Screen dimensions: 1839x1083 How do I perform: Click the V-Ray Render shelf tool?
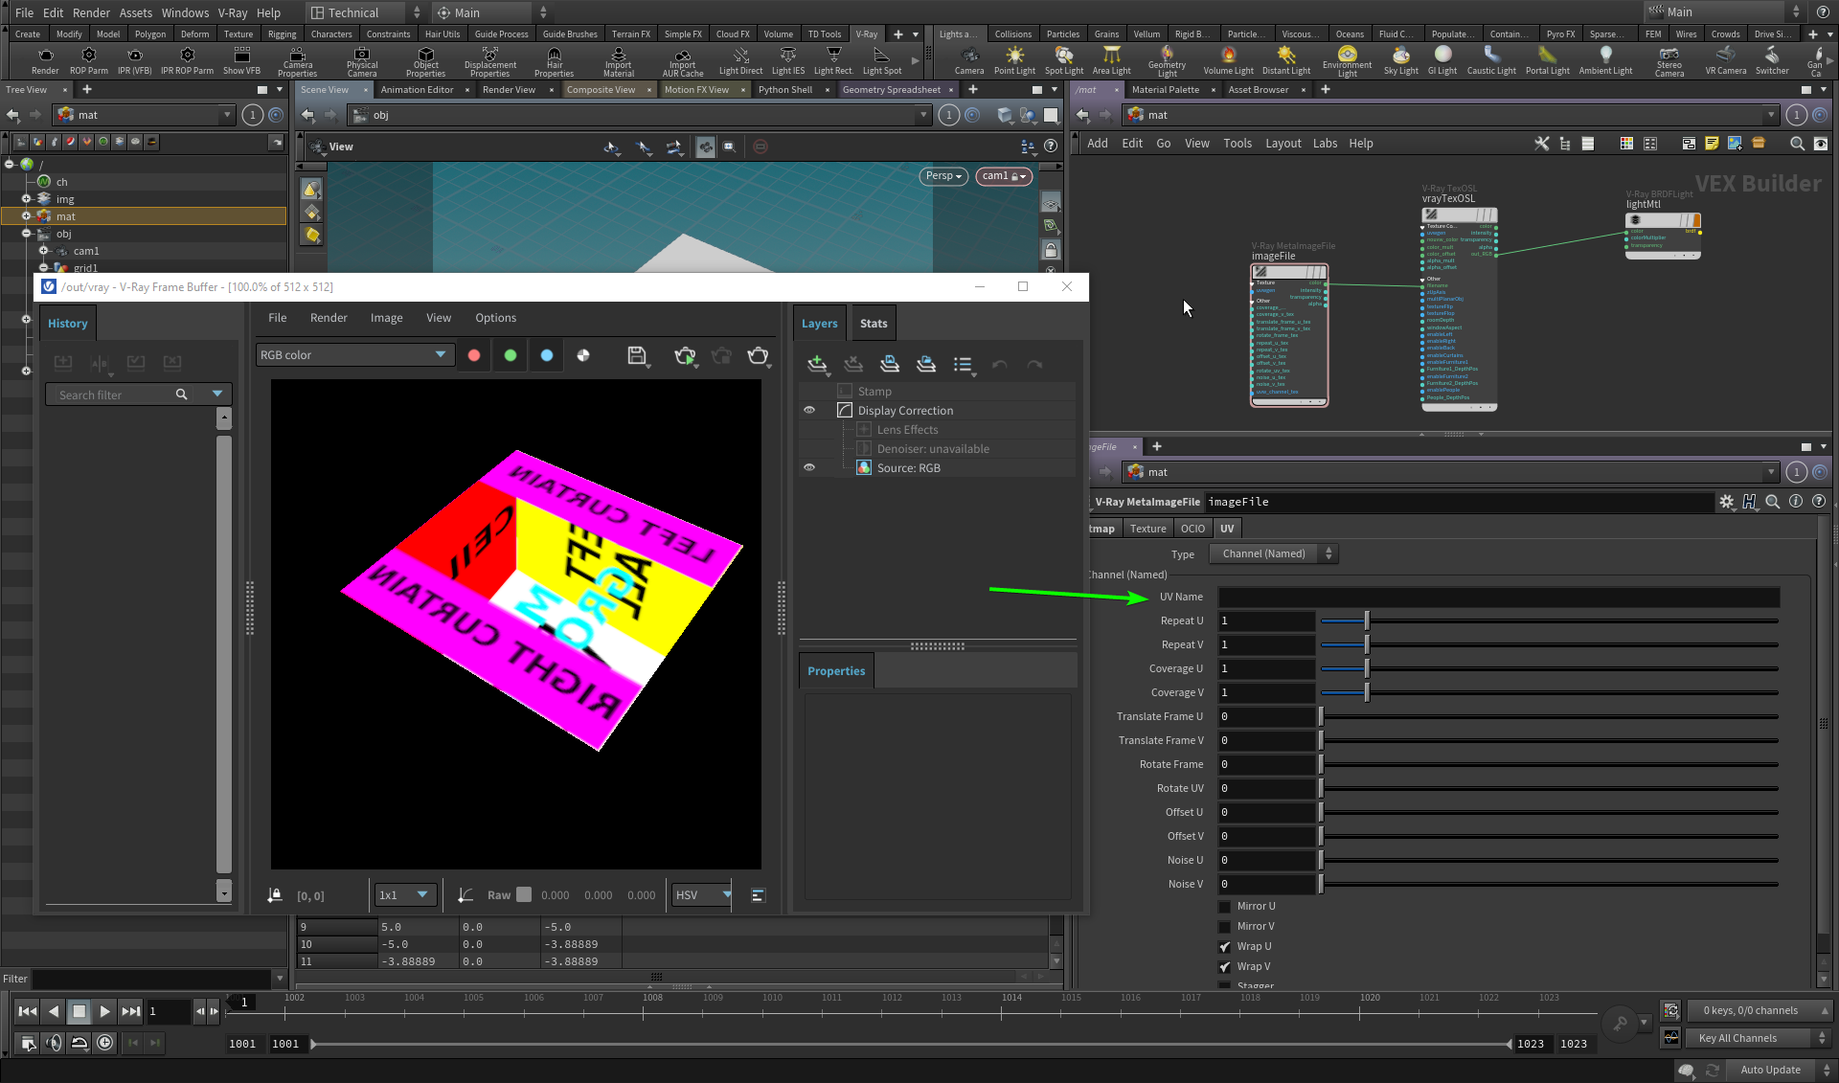pos(45,60)
